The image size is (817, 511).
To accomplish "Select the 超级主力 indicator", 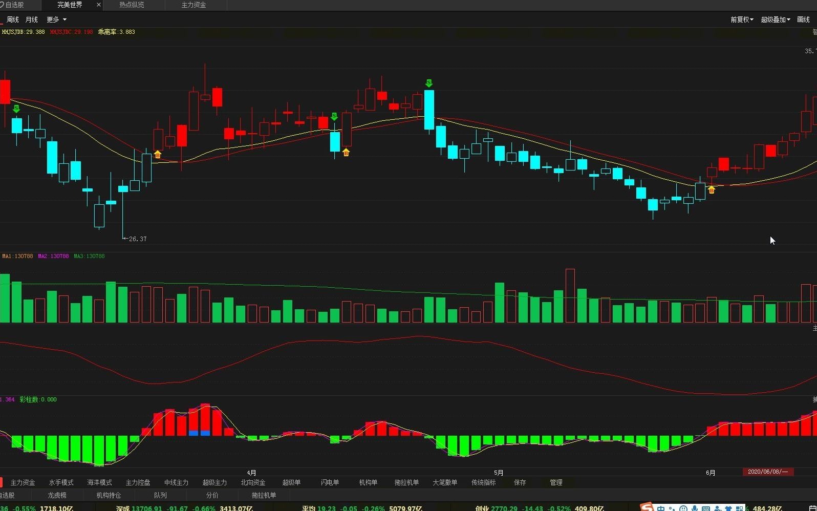I will pyautogui.click(x=214, y=482).
